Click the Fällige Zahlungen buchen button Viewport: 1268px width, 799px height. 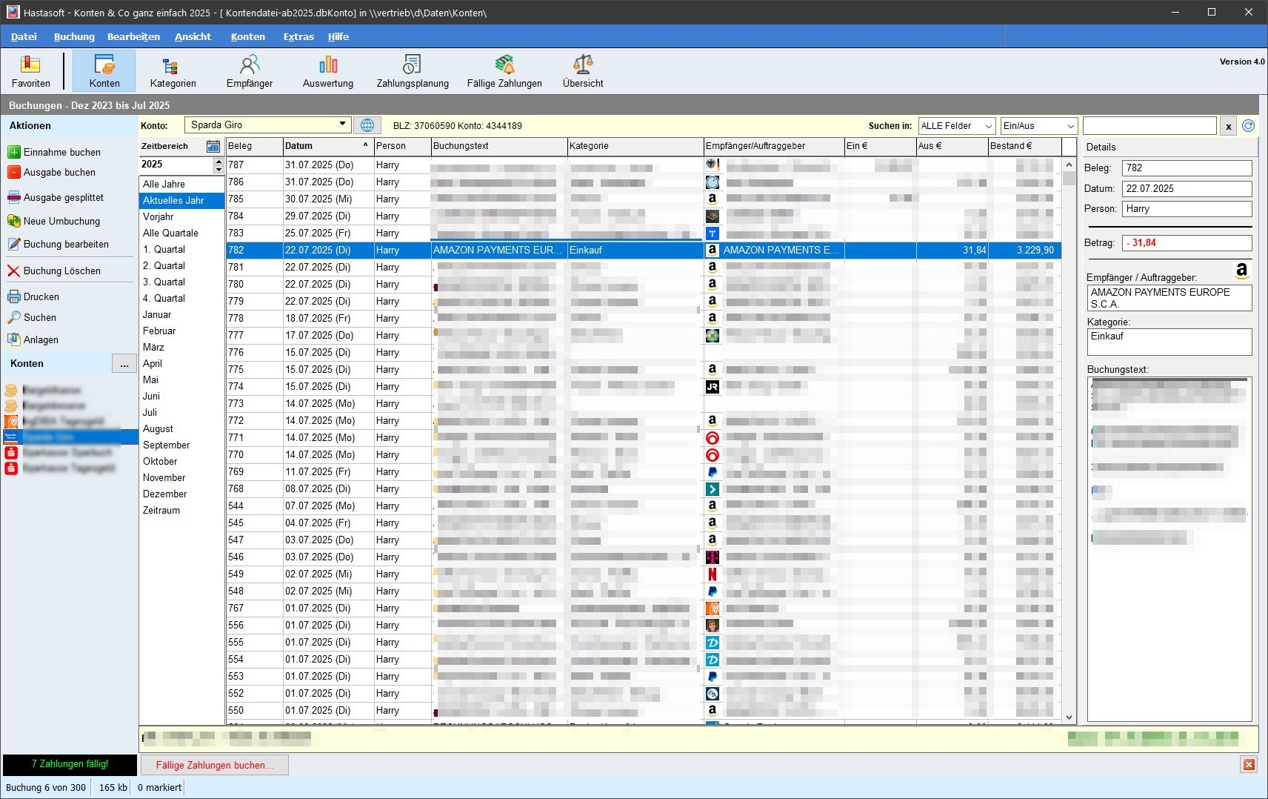(214, 765)
